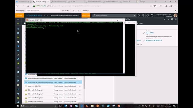Open Windows Action Center
The image size is (193, 108).
pyautogui.click(x=175, y=106)
